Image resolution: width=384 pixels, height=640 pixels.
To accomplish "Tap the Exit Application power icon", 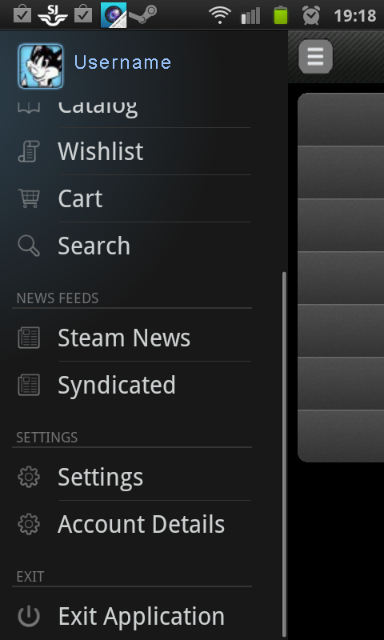I will coord(29,616).
